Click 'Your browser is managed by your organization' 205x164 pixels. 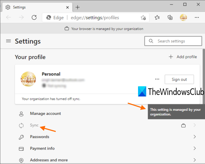(x=107, y=29)
